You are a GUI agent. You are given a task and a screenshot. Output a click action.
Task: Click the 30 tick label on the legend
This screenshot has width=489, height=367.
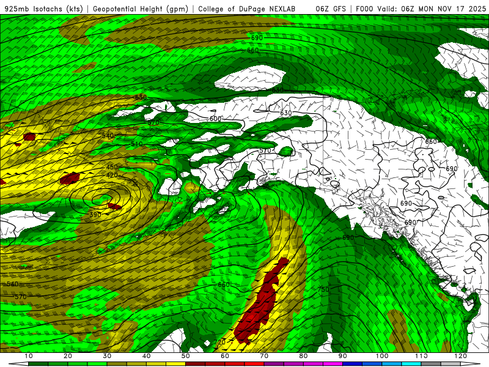107,356
